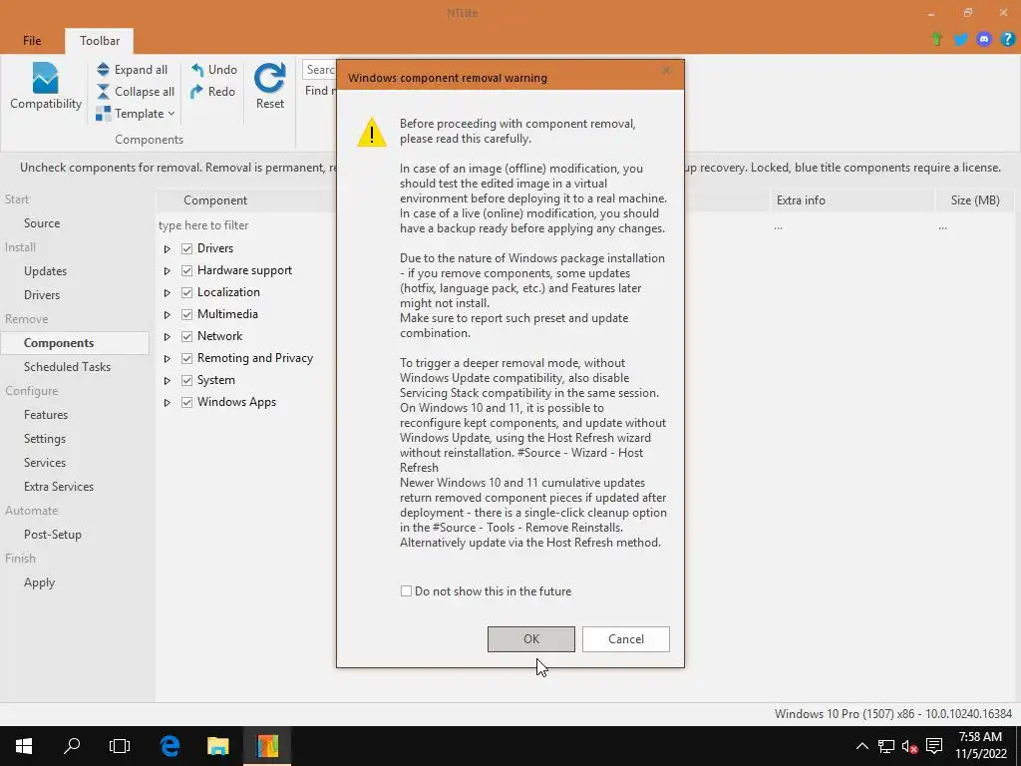The height and width of the screenshot is (766, 1021).
Task: Expand the System node
Action: pos(168,380)
